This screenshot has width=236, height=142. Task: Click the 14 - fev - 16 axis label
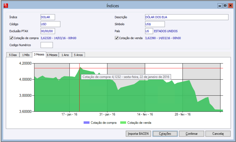[x=145, y=114]
